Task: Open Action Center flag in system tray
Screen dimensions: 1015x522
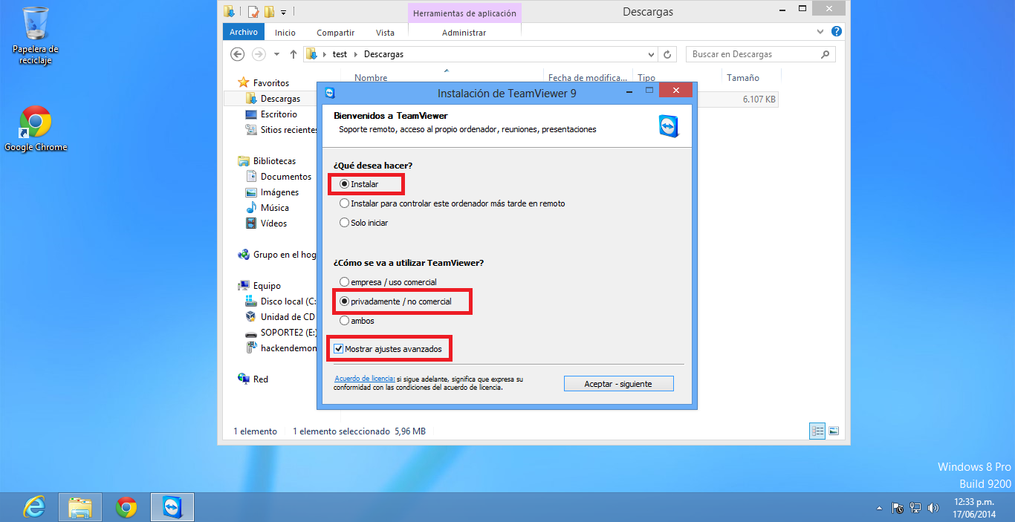Action: point(898,509)
